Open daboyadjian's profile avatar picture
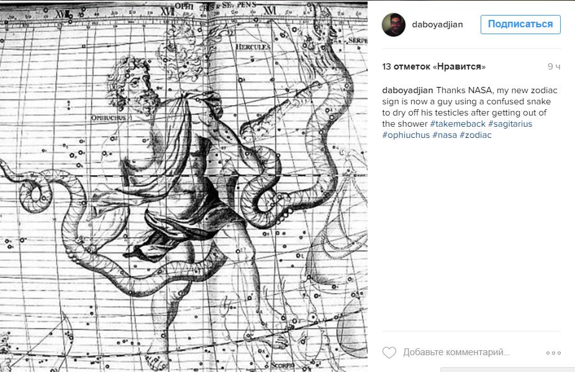575x372 pixels. 394,25
